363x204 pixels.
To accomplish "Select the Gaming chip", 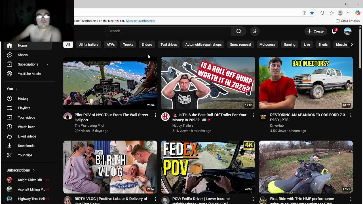I will coord(290,44).
